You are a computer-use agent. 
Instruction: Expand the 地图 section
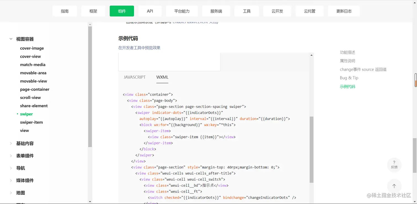click(x=20, y=193)
